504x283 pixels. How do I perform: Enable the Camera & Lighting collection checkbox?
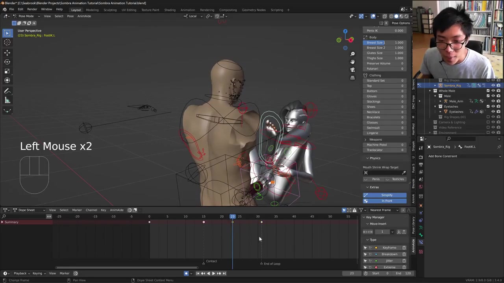pyautogui.click(x=488, y=122)
